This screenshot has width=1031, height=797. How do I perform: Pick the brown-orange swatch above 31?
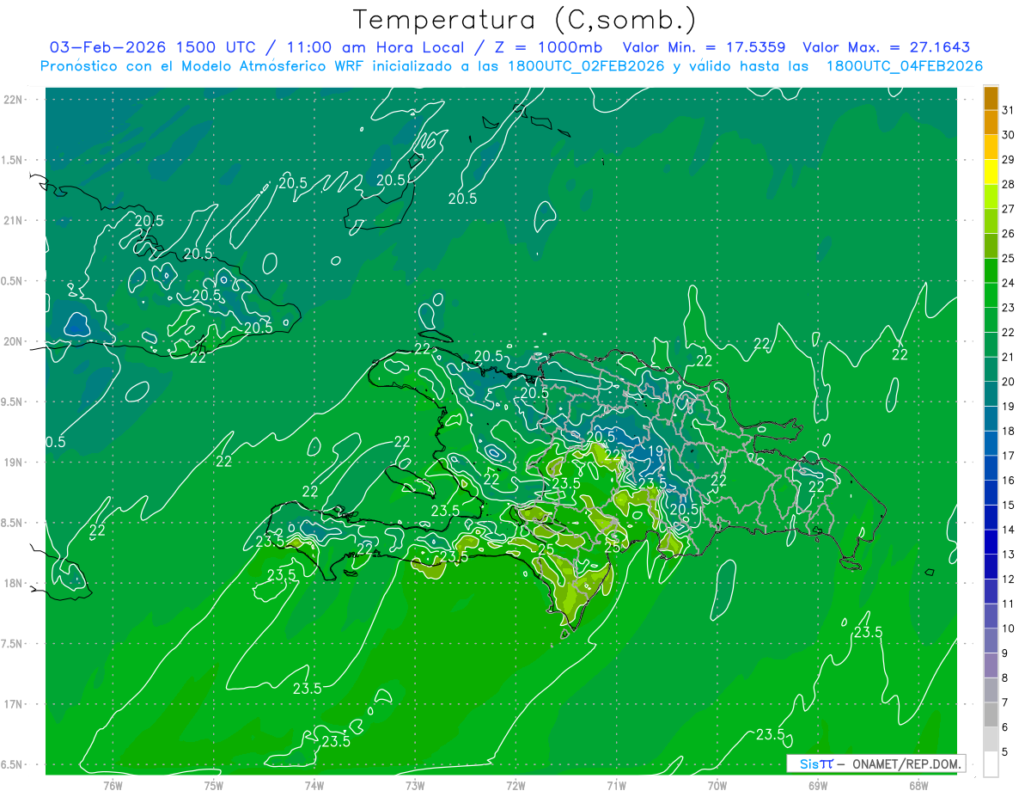click(991, 98)
